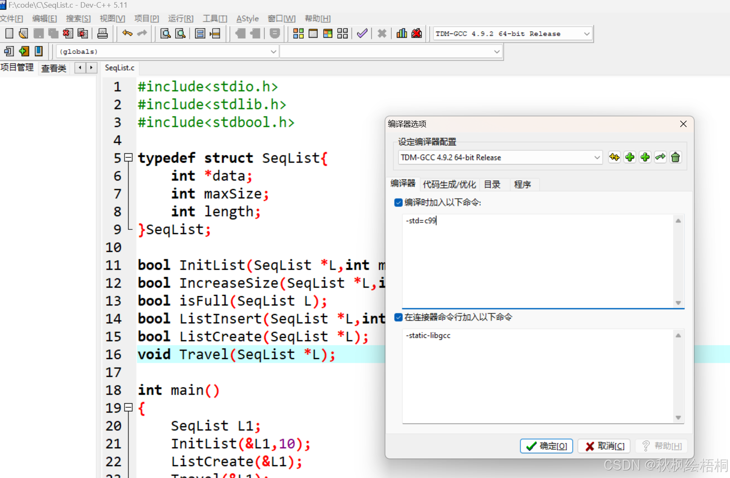730x478 pixels.
Task: Print the source file
Action: pyautogui.click(x=103, y=33)
